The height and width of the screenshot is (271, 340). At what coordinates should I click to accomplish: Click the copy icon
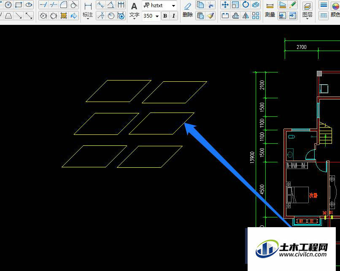[x=200, y=5]
